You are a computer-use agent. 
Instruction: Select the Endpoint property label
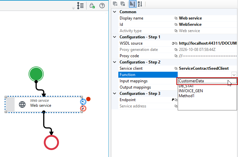pyautogui.click(x=128, y=100)
